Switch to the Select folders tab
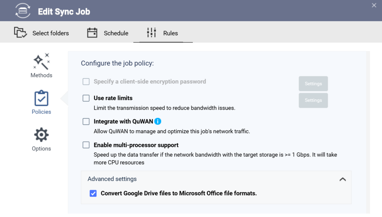382x217 pixels. [41, 33]
